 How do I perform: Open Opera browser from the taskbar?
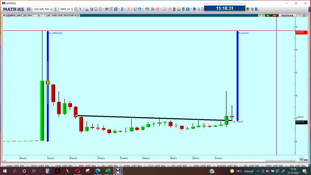click(x=77, y=171)
